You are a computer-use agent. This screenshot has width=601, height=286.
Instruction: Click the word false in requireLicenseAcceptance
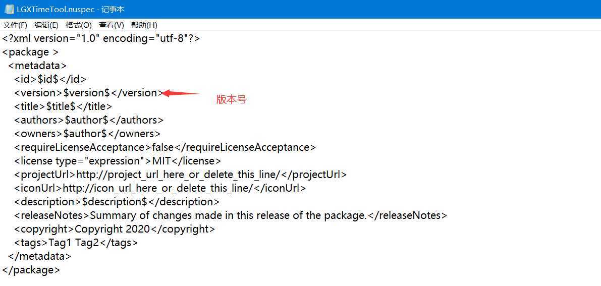tap(162, 147)
